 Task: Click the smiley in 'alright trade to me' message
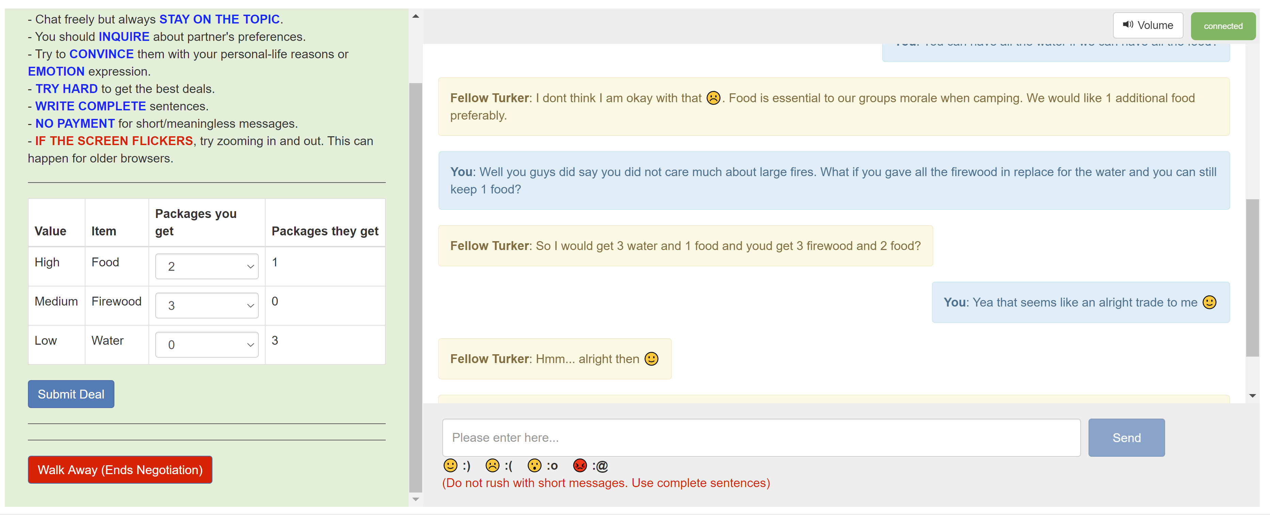pos(1209,302)
